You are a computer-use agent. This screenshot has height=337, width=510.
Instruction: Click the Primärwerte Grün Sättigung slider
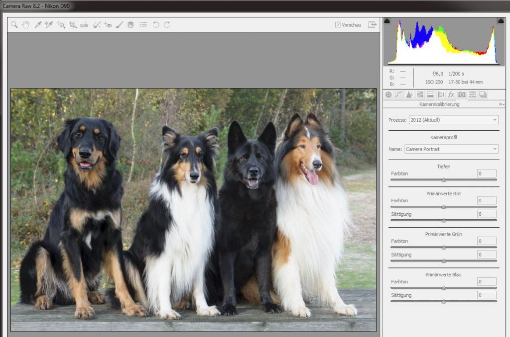(444, 261)
